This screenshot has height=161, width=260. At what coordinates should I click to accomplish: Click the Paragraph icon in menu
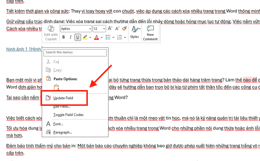point(48,132)
